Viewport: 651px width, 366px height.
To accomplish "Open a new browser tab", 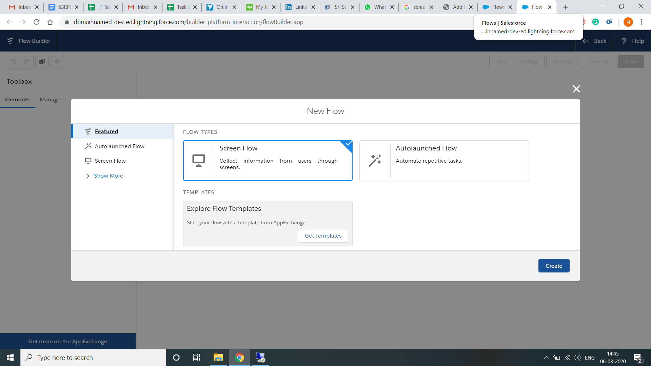I will pos(565,7).
